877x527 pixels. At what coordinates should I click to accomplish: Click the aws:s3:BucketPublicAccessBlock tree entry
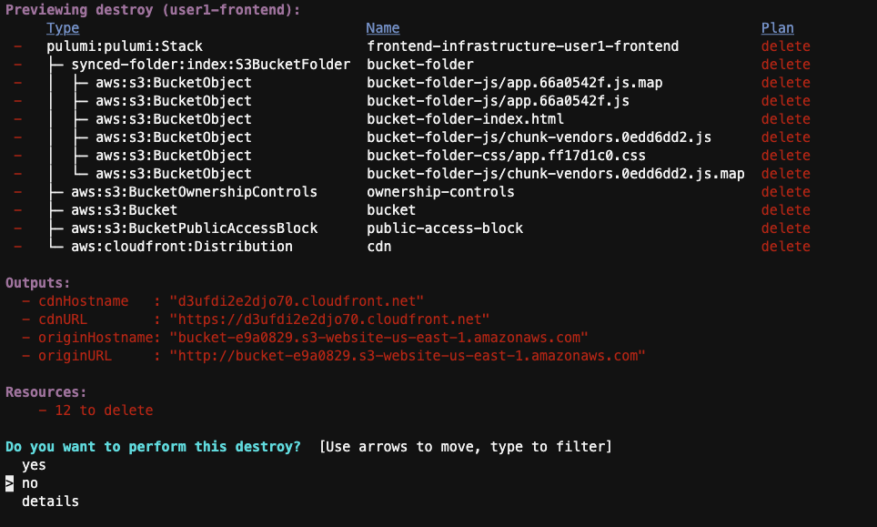[x=194, y=228]
